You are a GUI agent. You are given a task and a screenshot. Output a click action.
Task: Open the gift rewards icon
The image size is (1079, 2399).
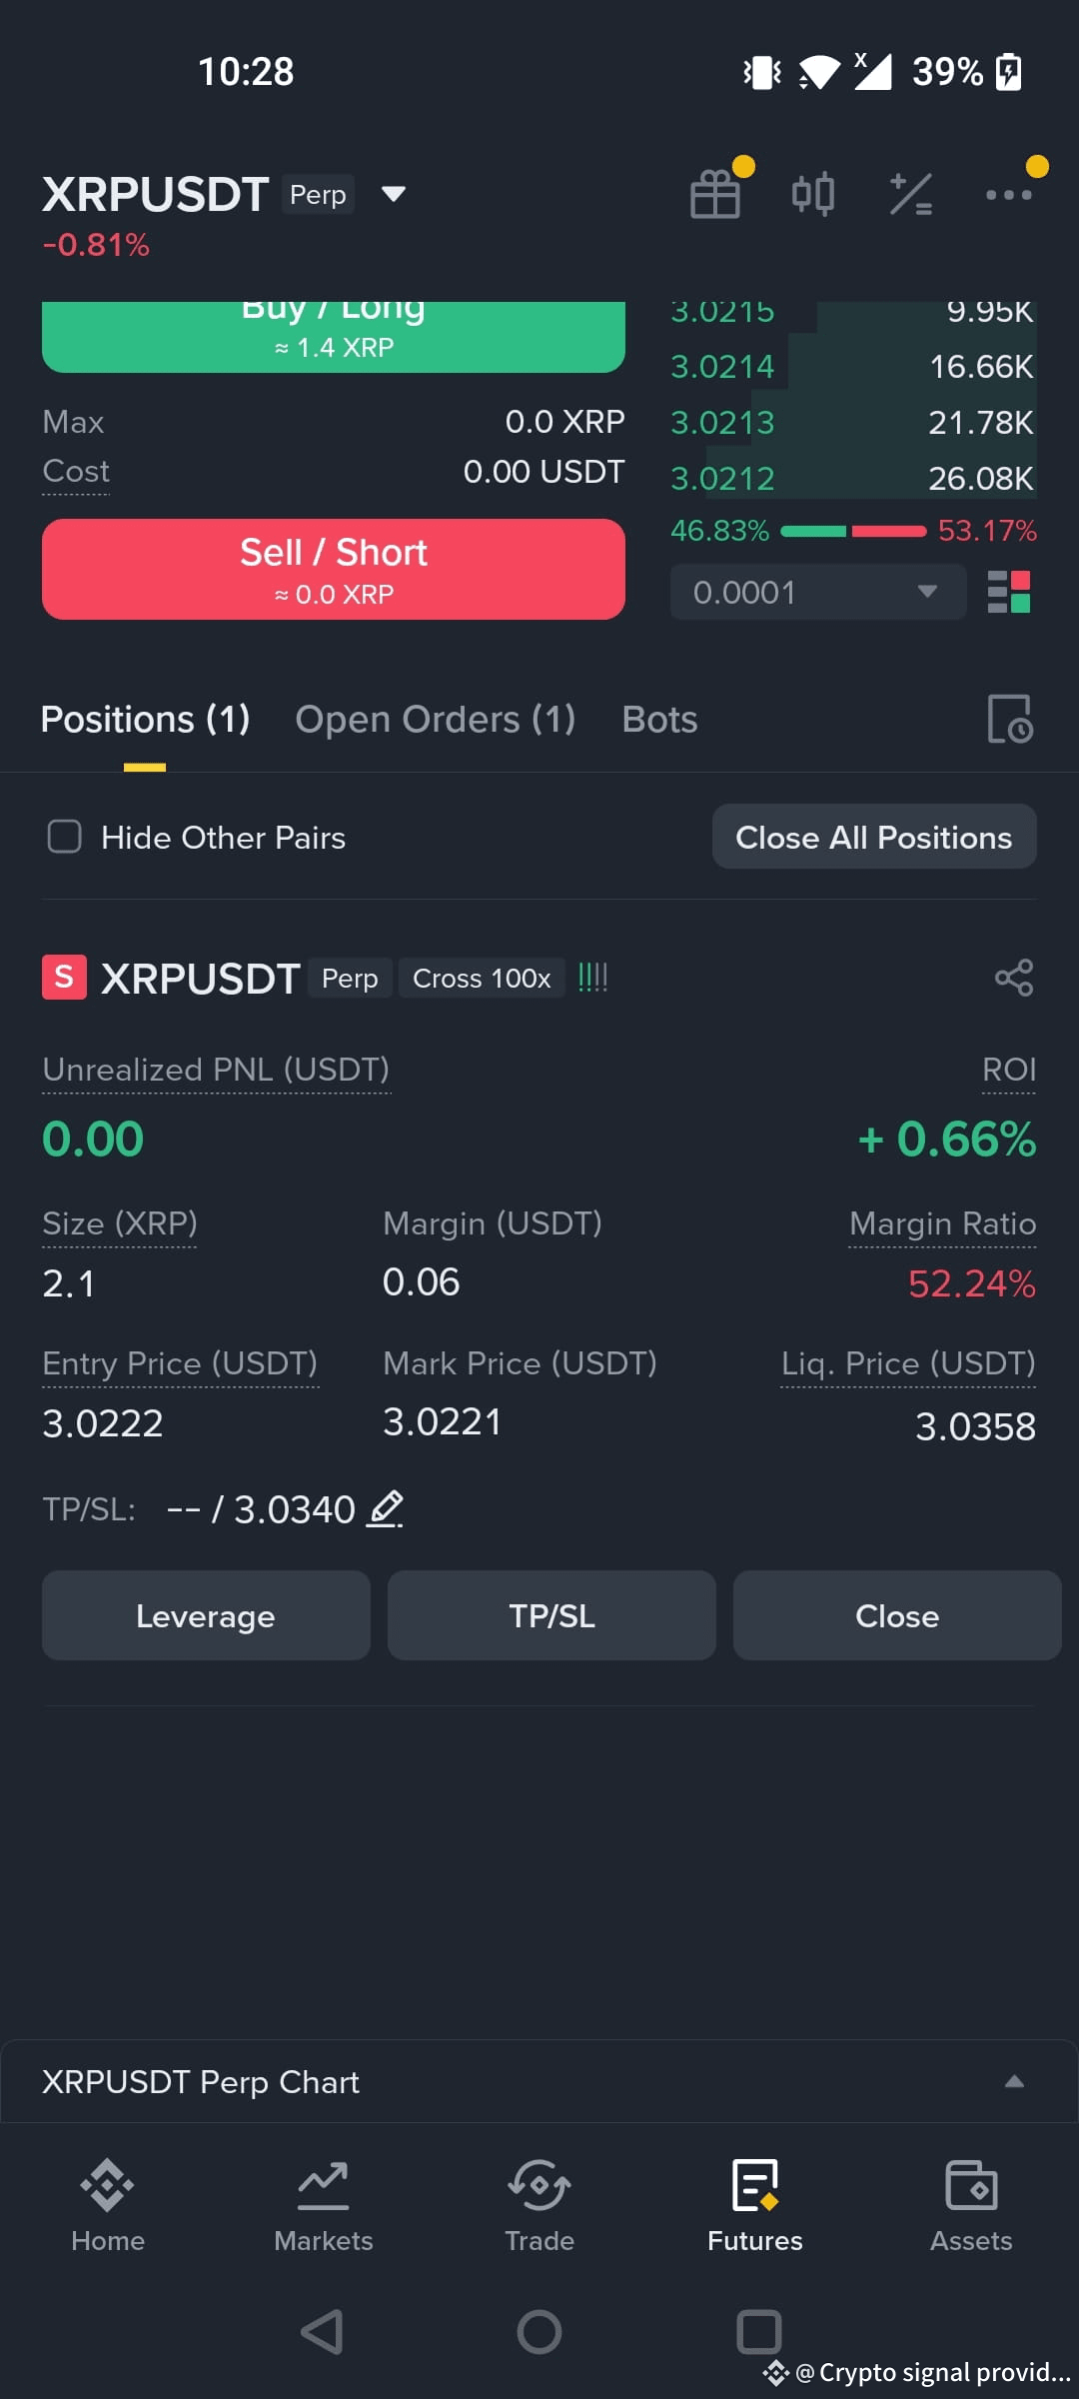pos(716,193)
